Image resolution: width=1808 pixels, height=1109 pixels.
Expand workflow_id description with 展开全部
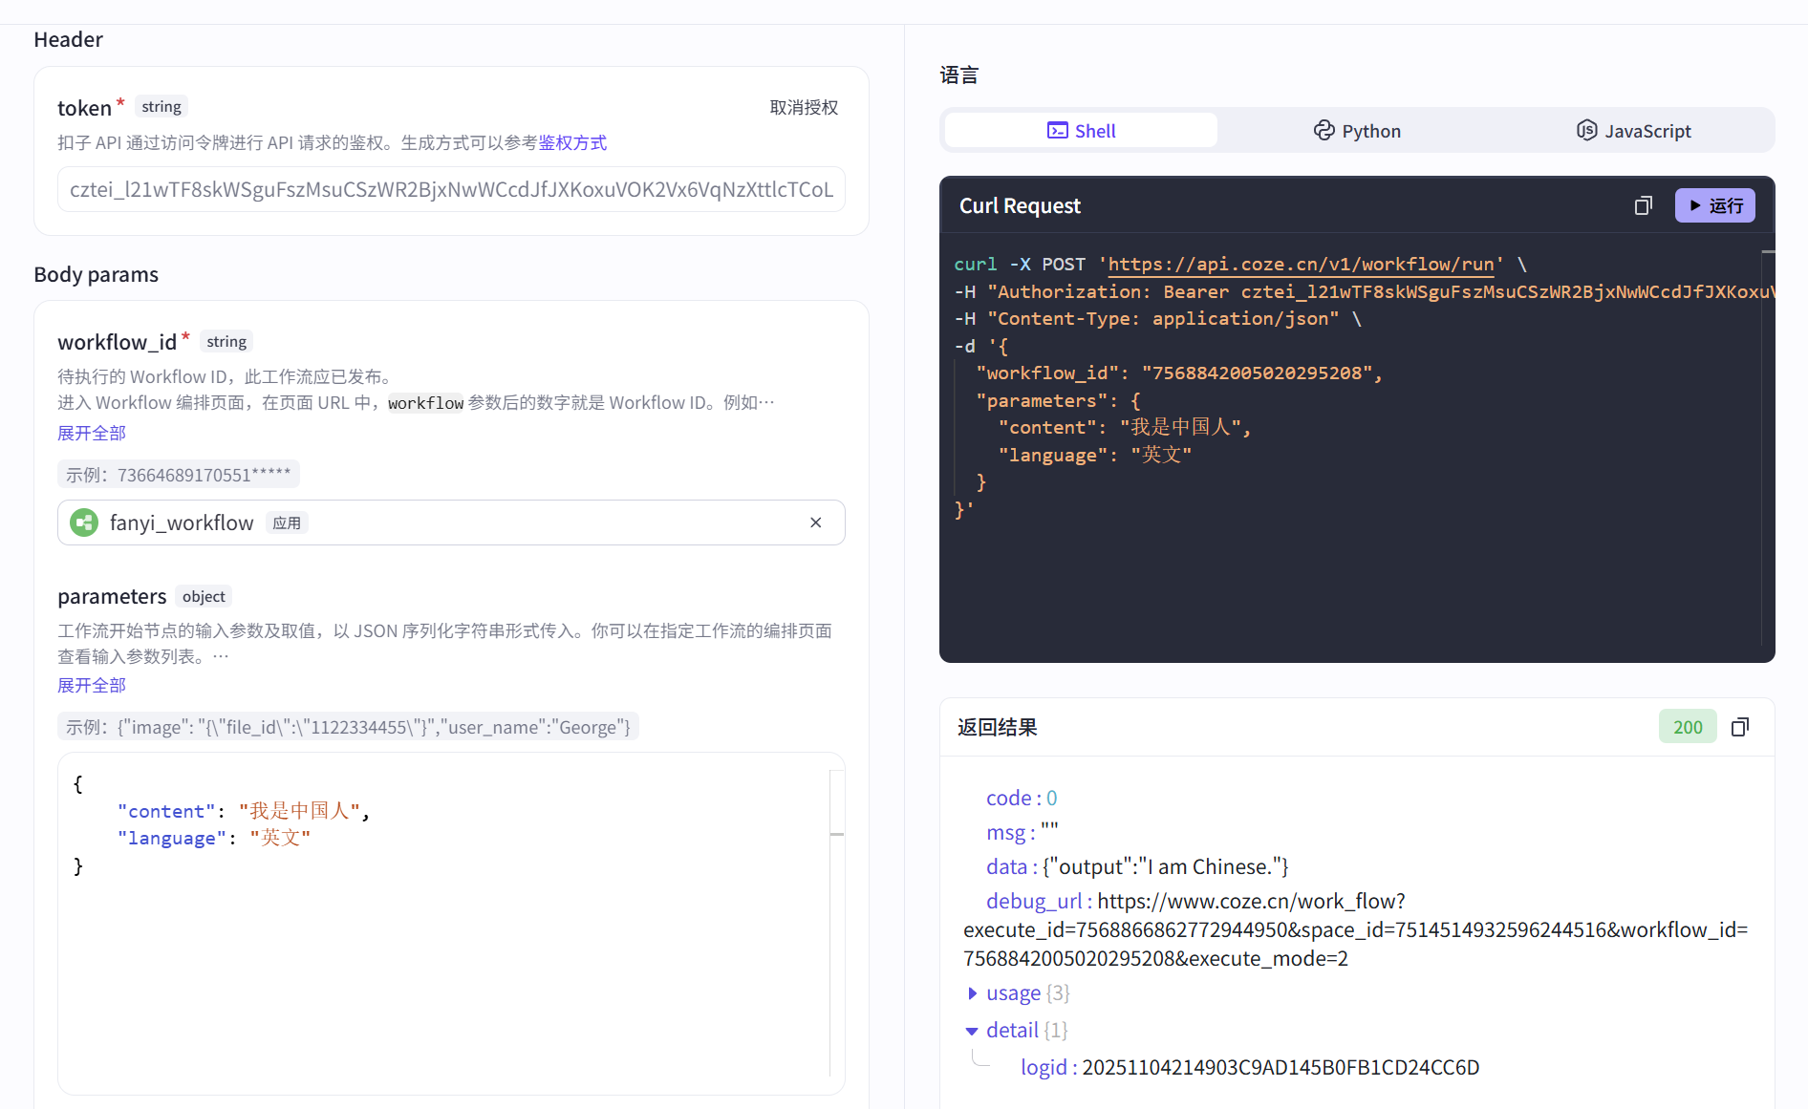[92, 433]
